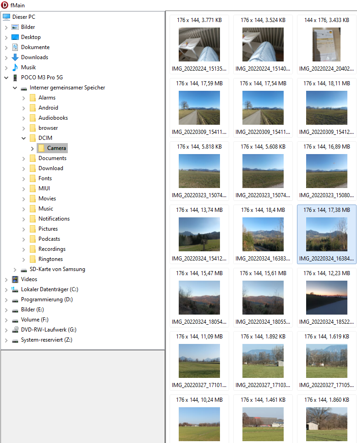Viewport: 357px width, 443px height.
Task: Select the MIUI folder label
Action: [44, 188]
